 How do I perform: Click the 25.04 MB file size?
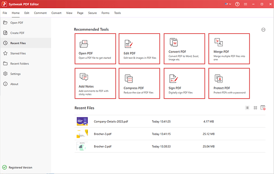pos(209,146)
